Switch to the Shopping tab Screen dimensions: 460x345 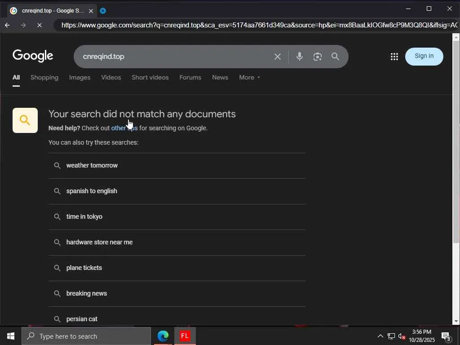[44, 77]
